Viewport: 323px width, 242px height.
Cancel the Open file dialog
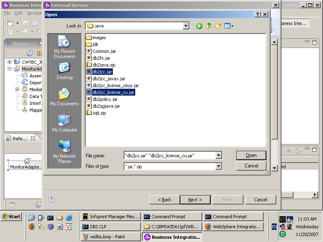tap(251, 166)
